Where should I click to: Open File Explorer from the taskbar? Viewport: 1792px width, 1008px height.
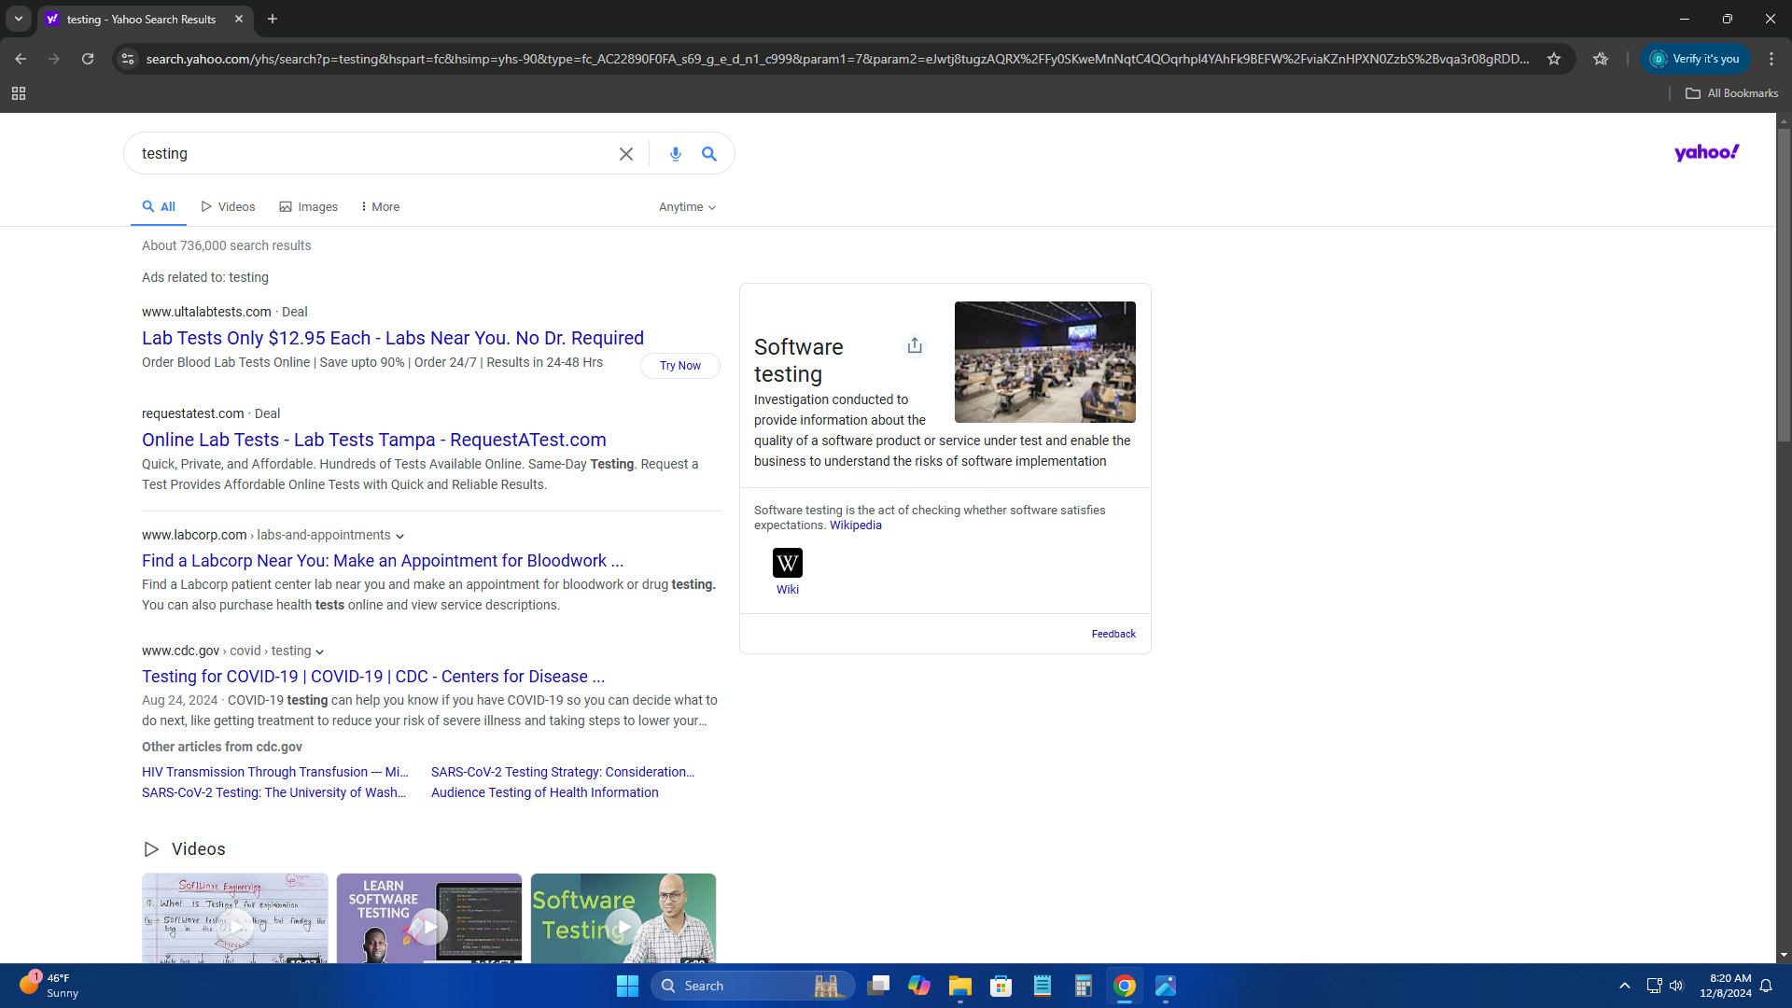coord(960,986)
